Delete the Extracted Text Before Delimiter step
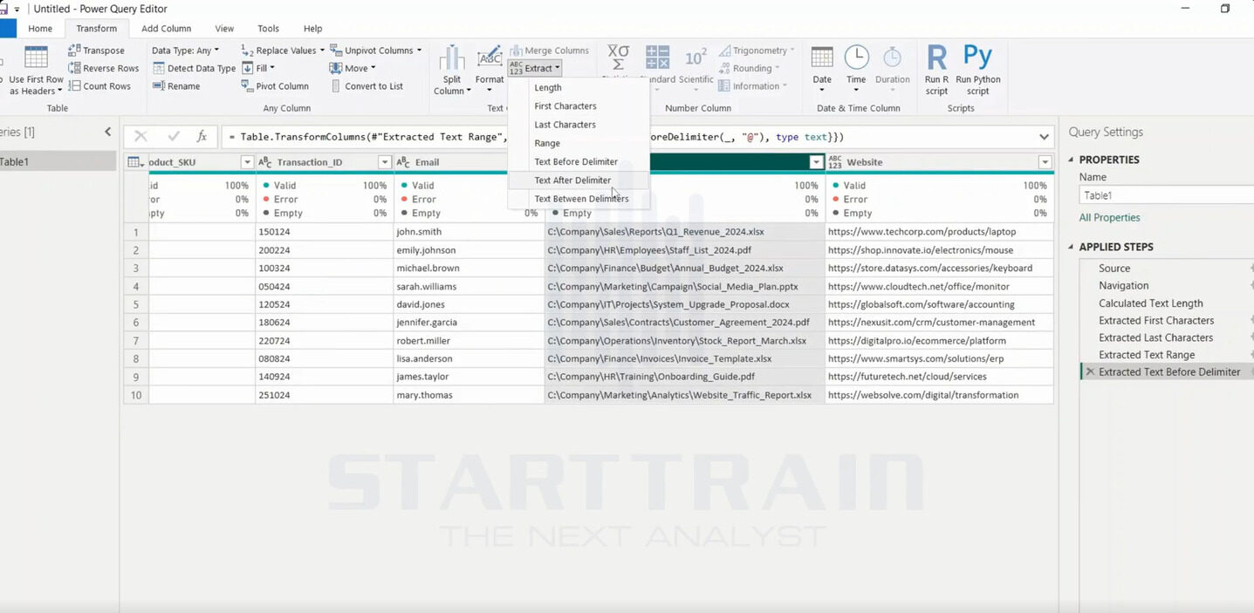Image resolution: width=1254 pixels, height=613 pixels. coord(1089,372)
